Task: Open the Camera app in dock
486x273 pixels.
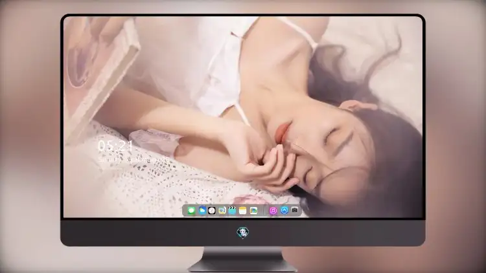Action: pos(295,210)
